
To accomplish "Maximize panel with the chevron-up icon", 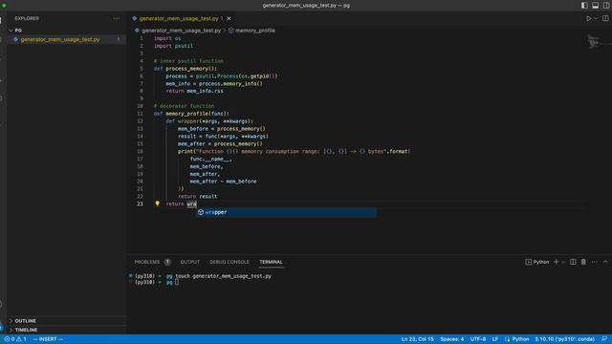I will [x=605, y=262].
